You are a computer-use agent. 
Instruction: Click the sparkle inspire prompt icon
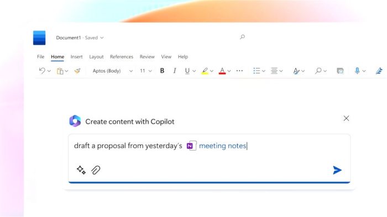pyautogui.click(x=81, y=170)
